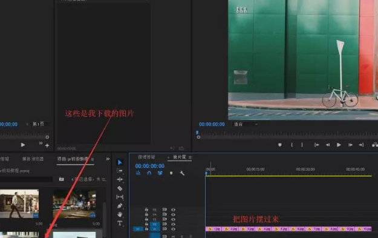Expand hidden project panel tabs chevron
Screen dimensions: 378x238
tap(108, 159)
